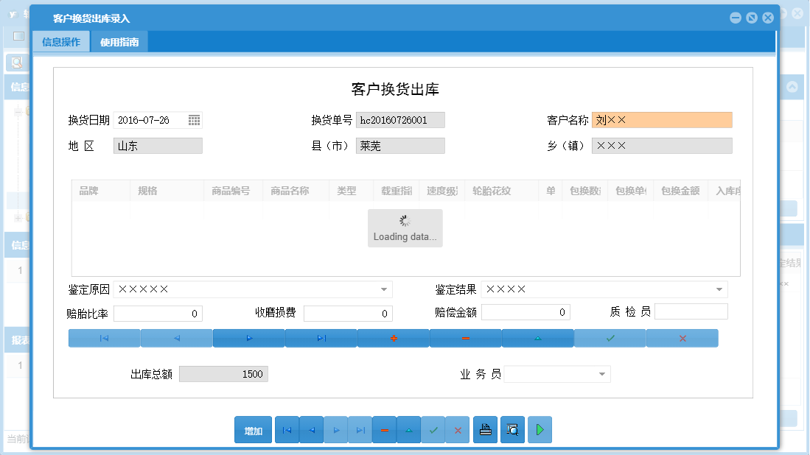Edit the current row using the triangle icon
Screen dimensions: 810x455
tap(537, 338)
